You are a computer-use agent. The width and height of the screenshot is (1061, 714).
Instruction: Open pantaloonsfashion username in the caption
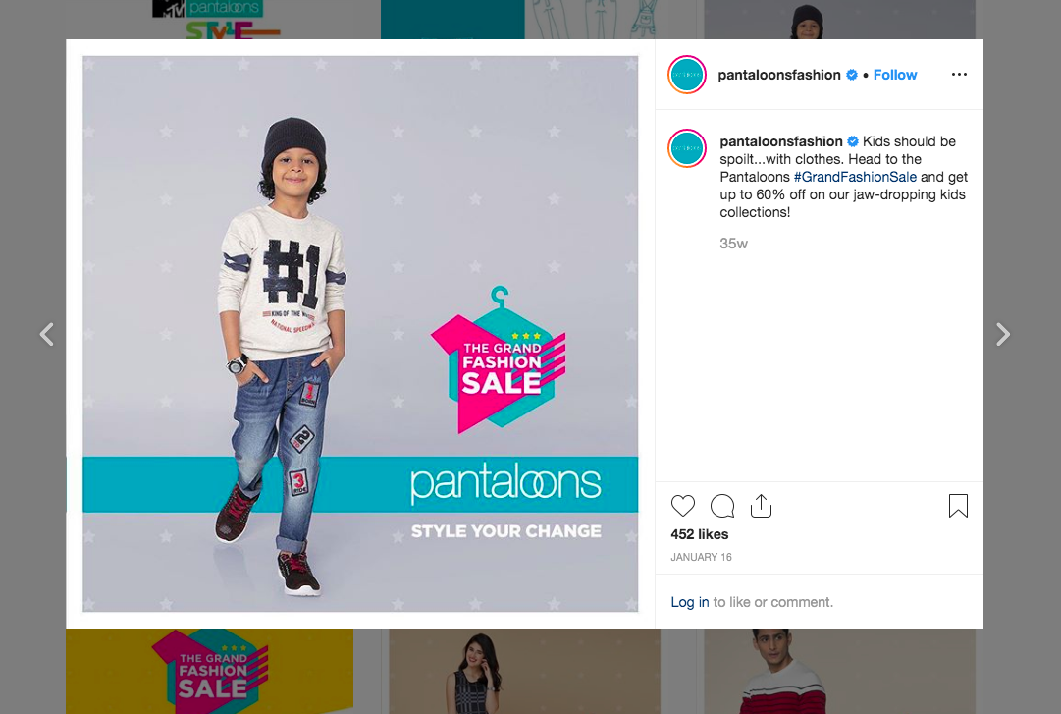coord(781,141)
